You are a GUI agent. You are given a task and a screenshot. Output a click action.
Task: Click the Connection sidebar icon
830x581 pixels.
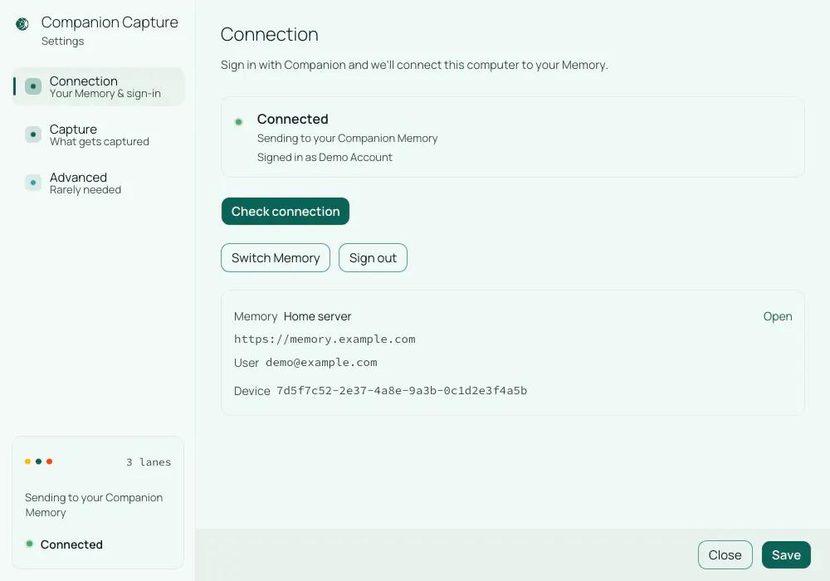click(33, 86)
